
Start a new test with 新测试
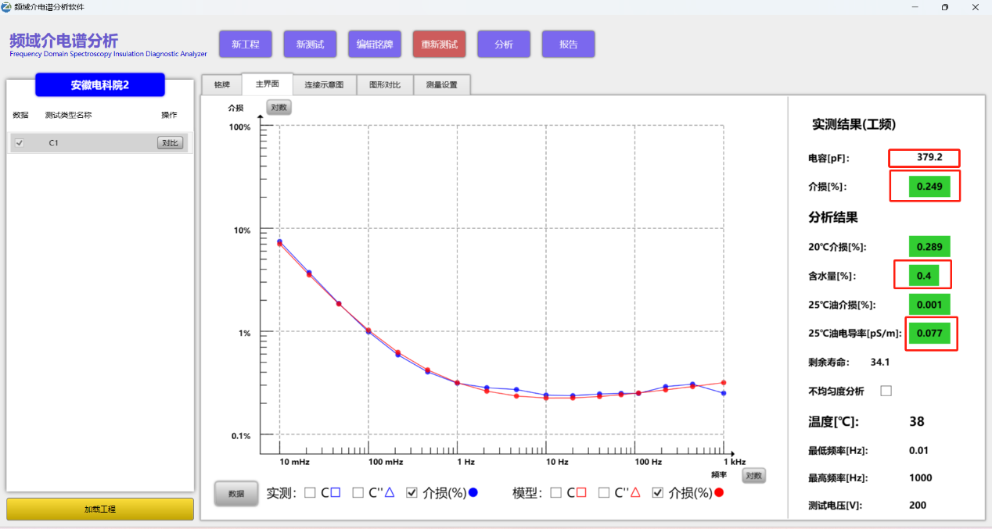[x=310, y=45]
